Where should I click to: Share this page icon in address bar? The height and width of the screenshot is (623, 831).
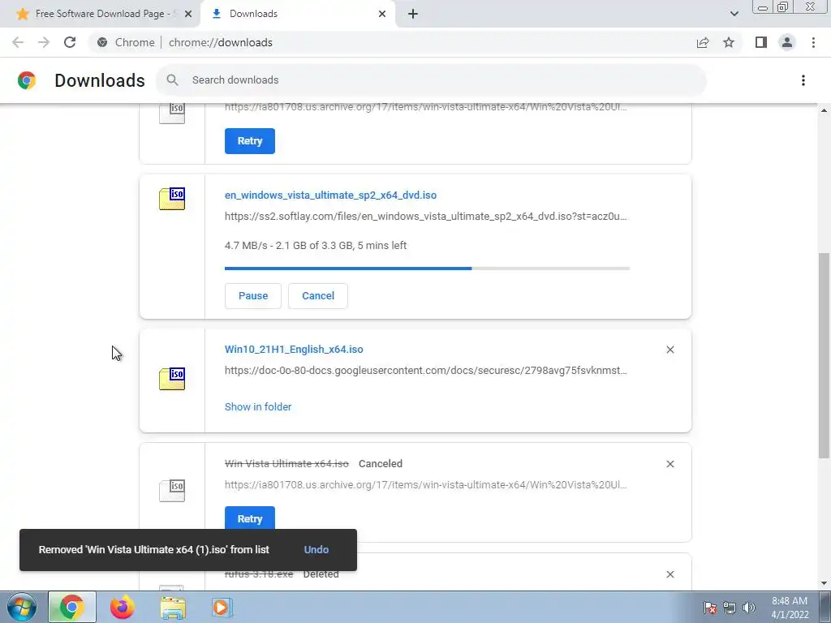click(703, 42)
